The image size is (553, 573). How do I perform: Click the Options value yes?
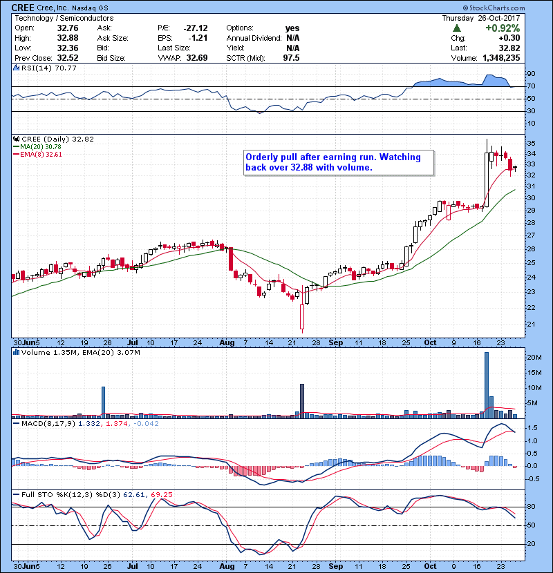tap(292, 28)
